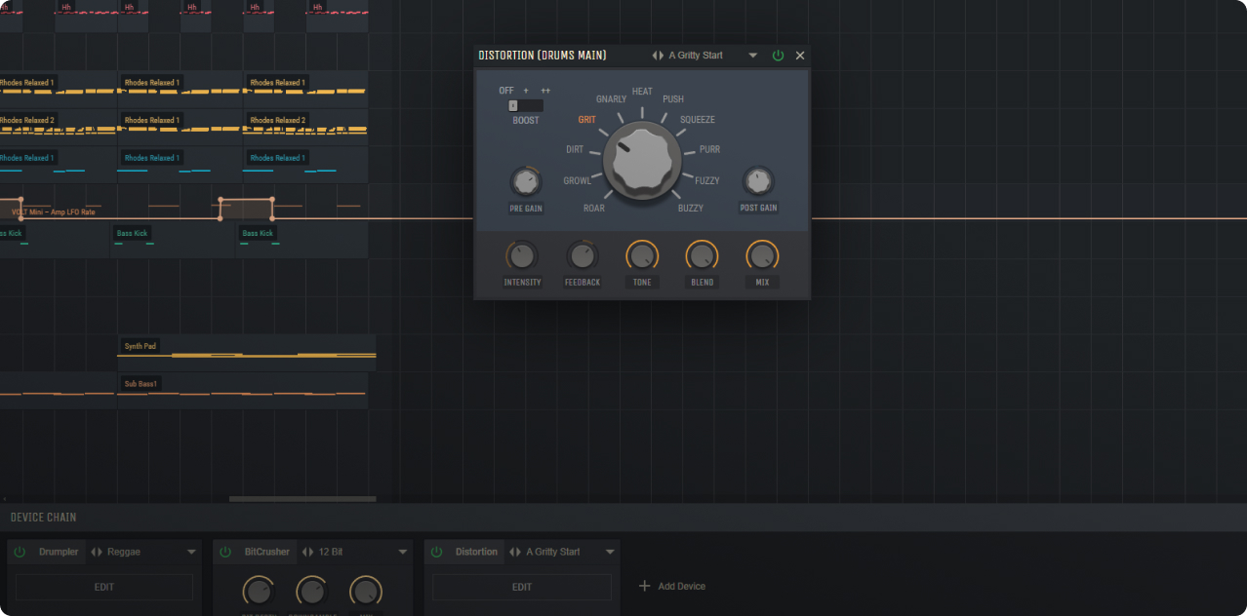Select the FUZZY distortion type
The image size is (1247, 616).
pos(707,180)
